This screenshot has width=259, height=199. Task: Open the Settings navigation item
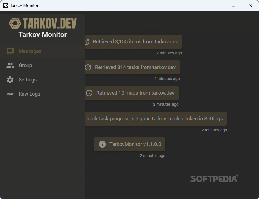(43, 80)
